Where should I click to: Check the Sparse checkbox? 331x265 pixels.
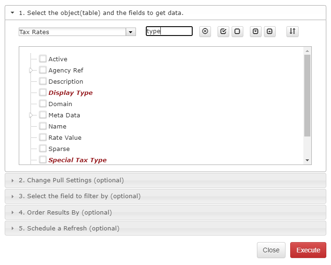click(43, 149)
